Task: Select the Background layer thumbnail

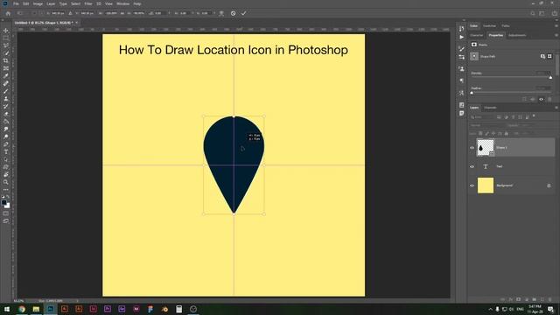Action: 486,185
